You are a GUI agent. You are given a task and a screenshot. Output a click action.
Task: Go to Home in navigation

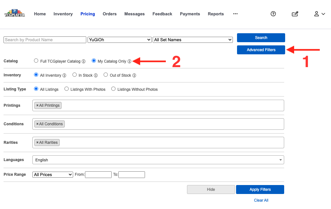coord(40,14)
